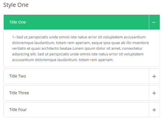Click the plus icon beside Title Four
This screenshot has height=121, width=164.
154,110
